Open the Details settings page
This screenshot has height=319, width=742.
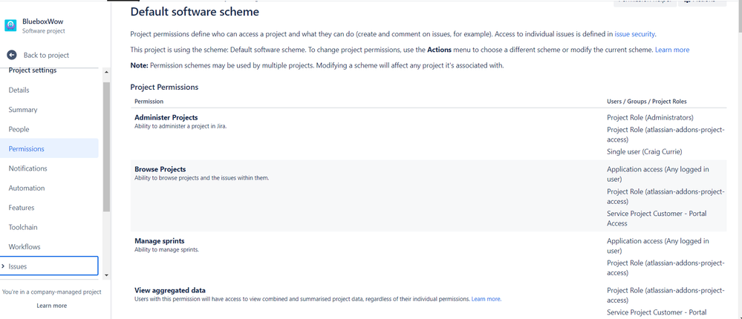[x=19, y=90]
